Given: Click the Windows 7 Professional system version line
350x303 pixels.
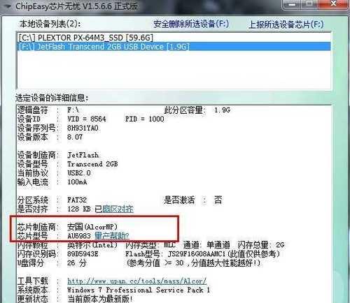Looking at the screenshot, I should coord(139,290).
